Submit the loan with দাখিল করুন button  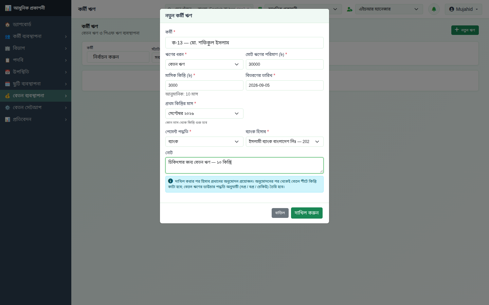(x=307, y=213)
